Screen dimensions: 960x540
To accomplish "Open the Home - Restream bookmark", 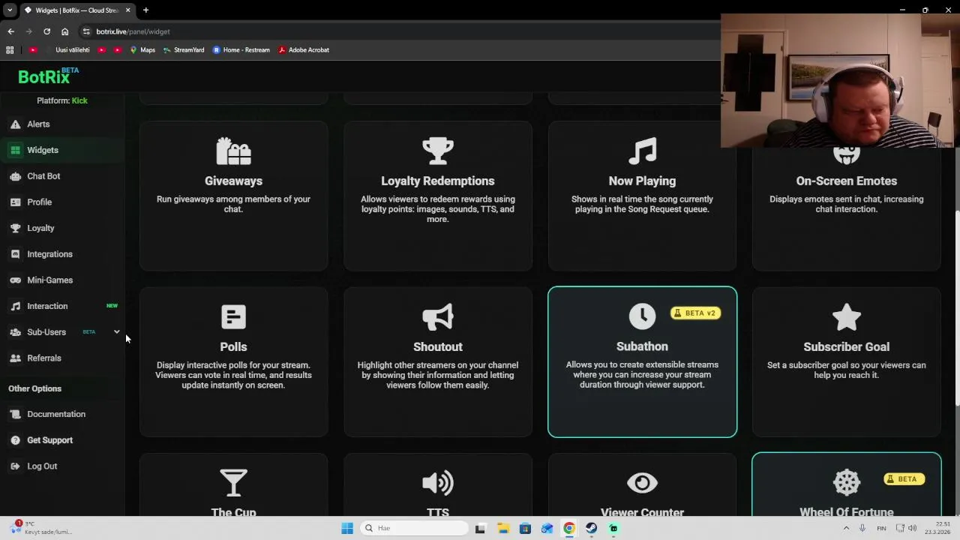I will 241,50.
